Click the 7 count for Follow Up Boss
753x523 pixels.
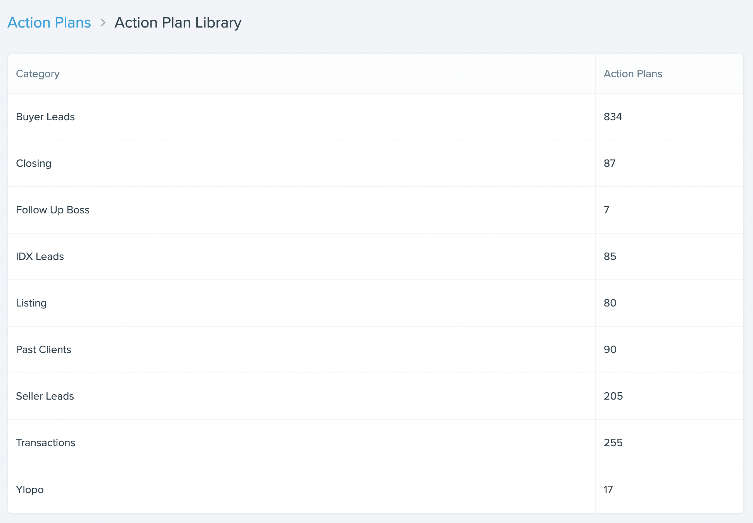[606, 210]
